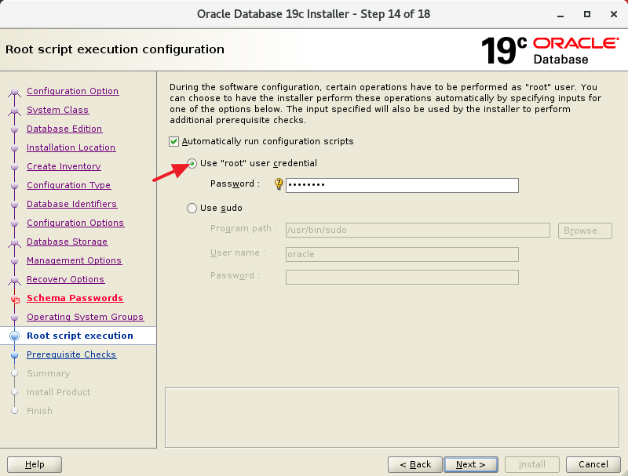Viewport: 628px width, 476px height.
Task: Go to System Class step
Action: coord(57,110)
